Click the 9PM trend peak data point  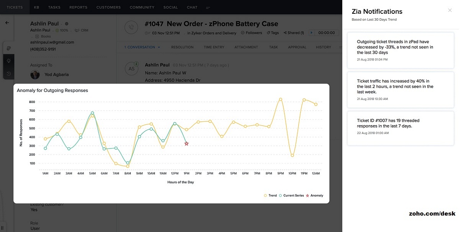(281, 100)
